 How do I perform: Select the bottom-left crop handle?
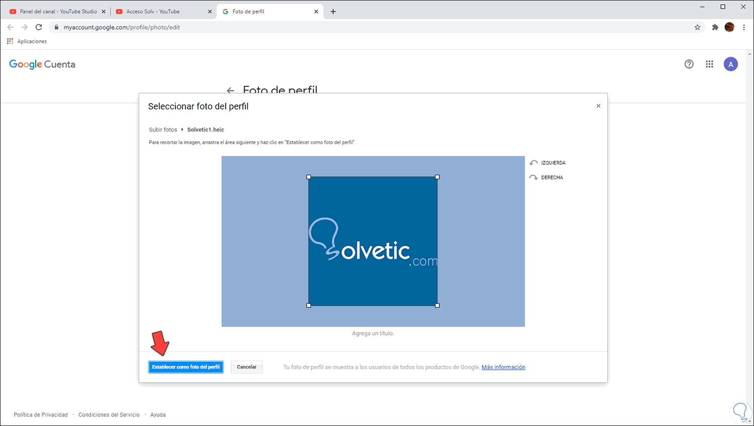[309, 305]
